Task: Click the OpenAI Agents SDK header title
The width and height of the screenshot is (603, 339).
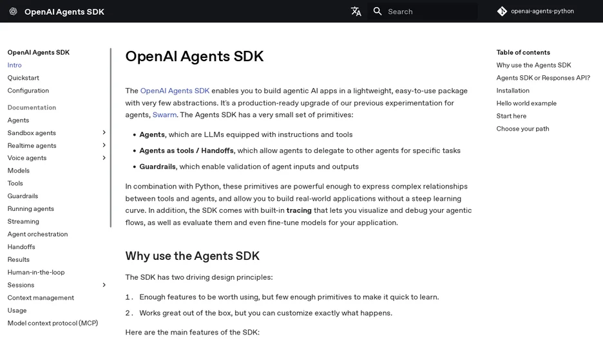Action: pyautogui.click(x=64, y=12)
